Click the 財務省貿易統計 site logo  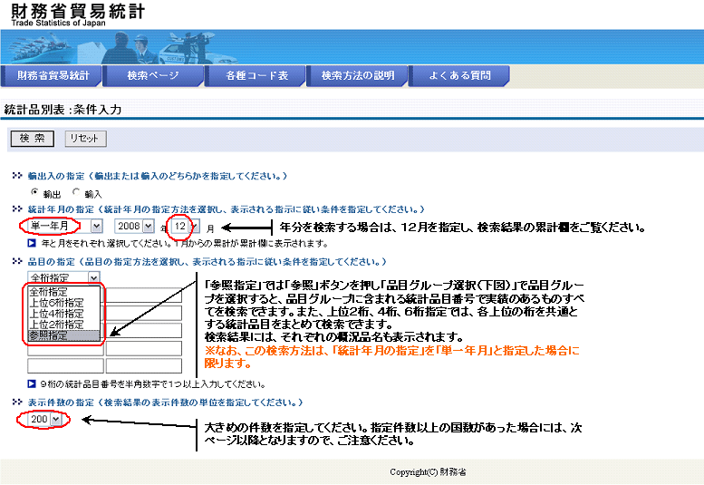[77, 14]
